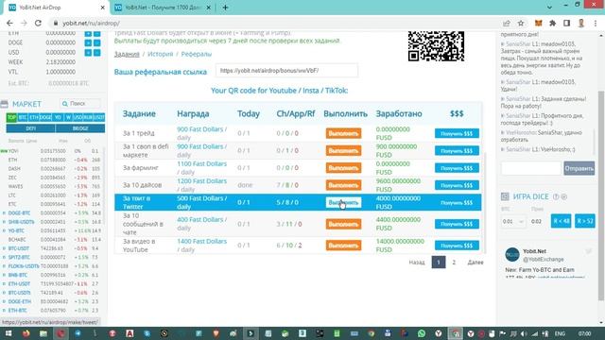Viewport: 605px width, 340px height.
Task: Select the BTC market tab
Action: tap(23, 117)
